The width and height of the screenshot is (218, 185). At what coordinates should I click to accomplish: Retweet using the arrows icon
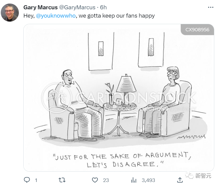pos(62,180)
